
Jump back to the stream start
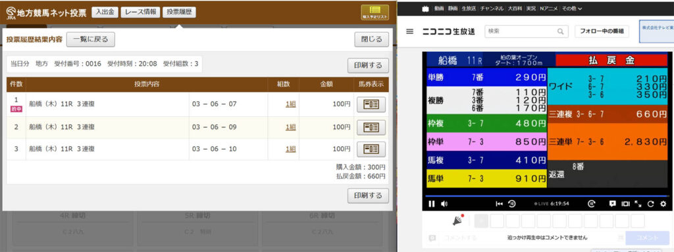tap(499, 203)
